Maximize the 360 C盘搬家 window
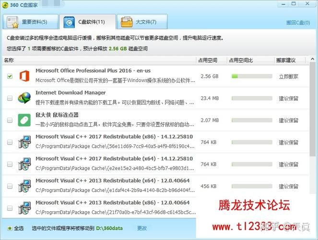The image size is (318, 240). [294, 4]
